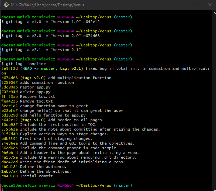This screenshot has height=191, width=216.
Task: Click commit hash 3e9ff2d in the log
Action: [10, 68]
